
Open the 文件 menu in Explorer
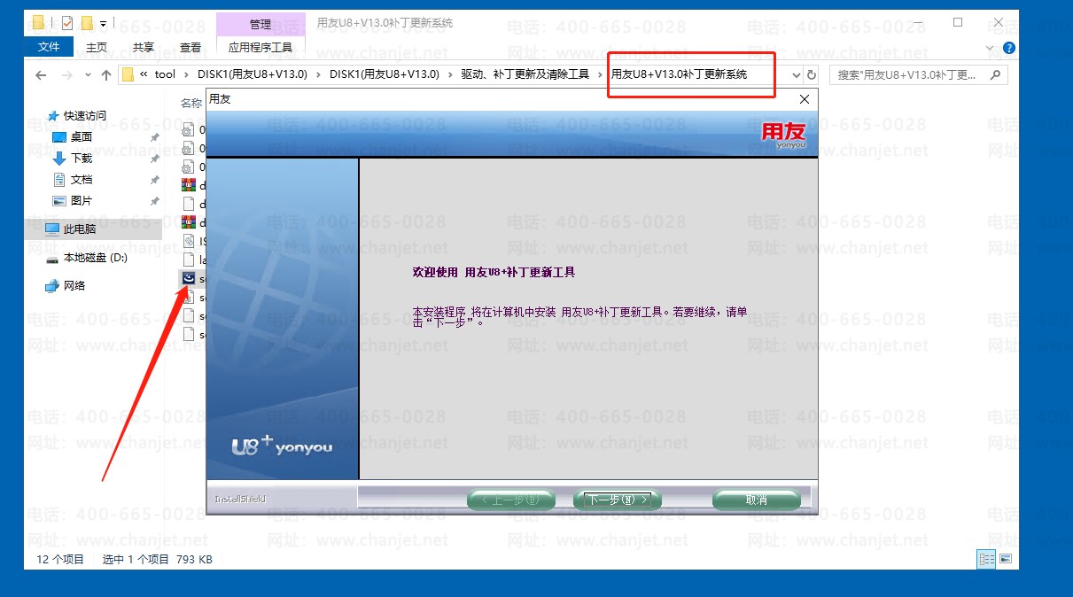click(x=49, y=47)
